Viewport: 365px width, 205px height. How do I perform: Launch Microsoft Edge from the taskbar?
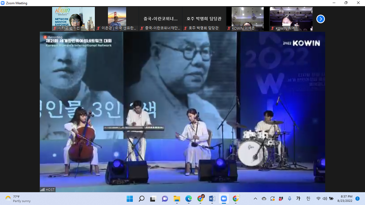pyautogui.click(x=189, y=199)
